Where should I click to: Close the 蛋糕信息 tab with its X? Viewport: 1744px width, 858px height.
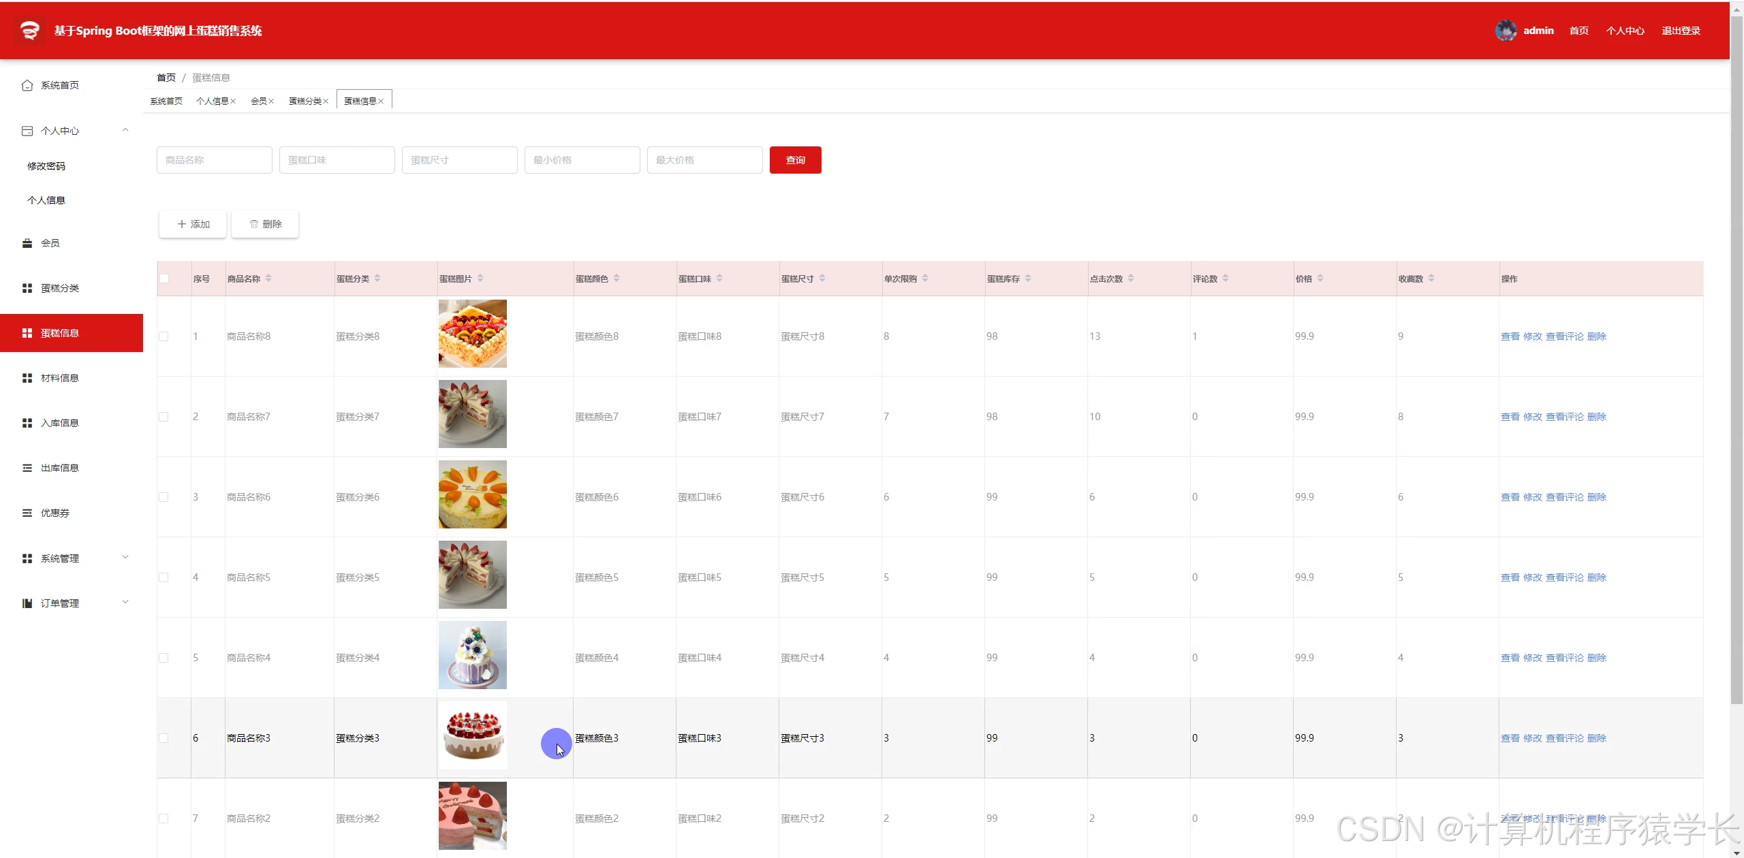coord(381,101)
